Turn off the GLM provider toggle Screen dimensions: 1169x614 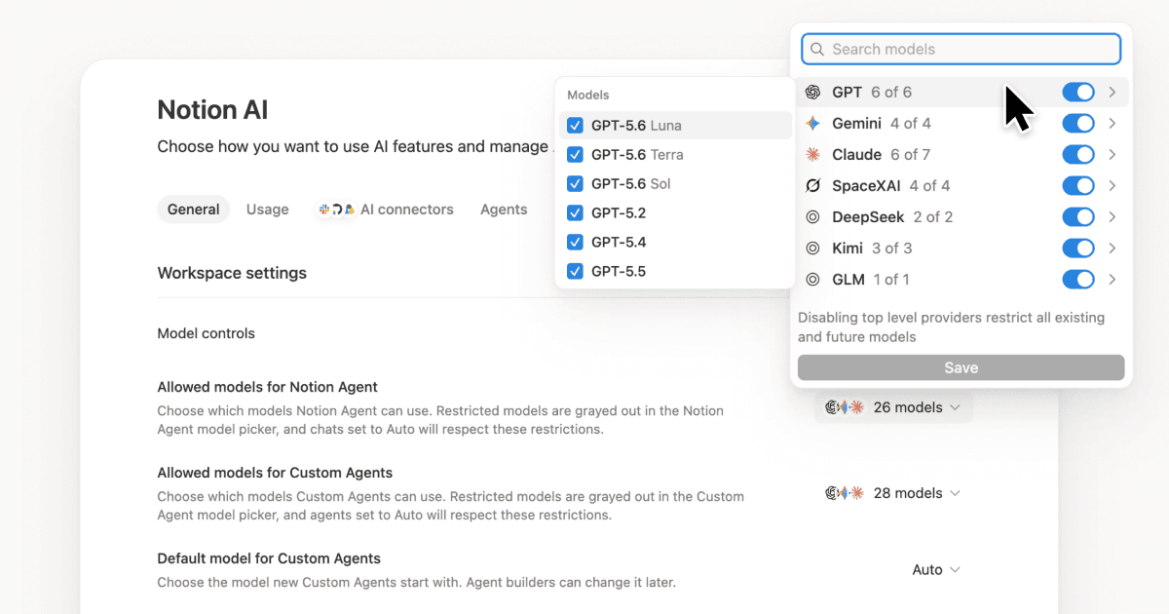1078,280
